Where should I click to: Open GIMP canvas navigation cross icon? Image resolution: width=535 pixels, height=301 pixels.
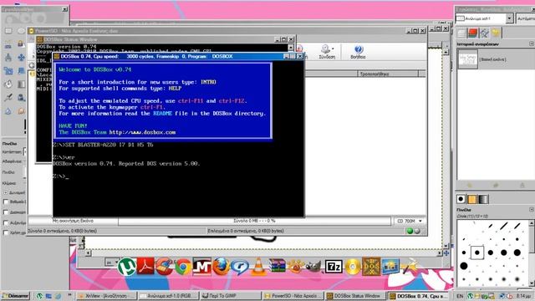coord(446,253)
